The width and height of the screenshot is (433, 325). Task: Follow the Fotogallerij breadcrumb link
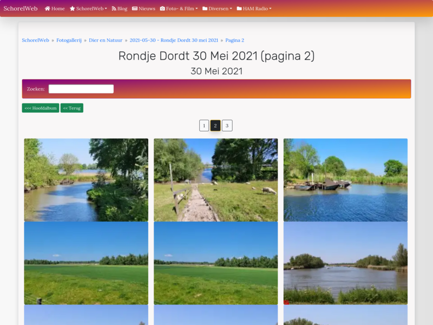[69, 40]
